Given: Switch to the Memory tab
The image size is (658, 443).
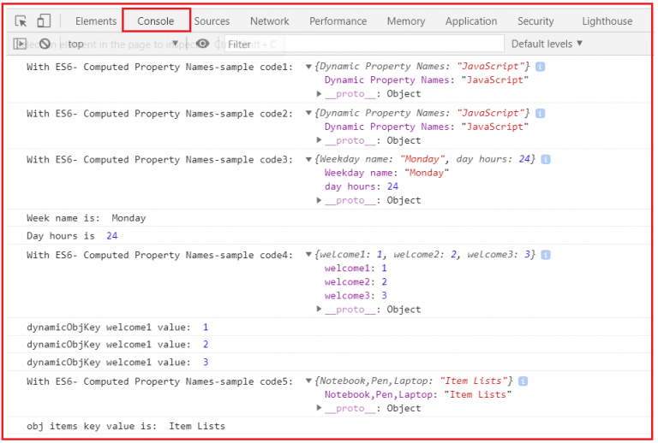Looking at the screenshot, I should coord(406,21).
